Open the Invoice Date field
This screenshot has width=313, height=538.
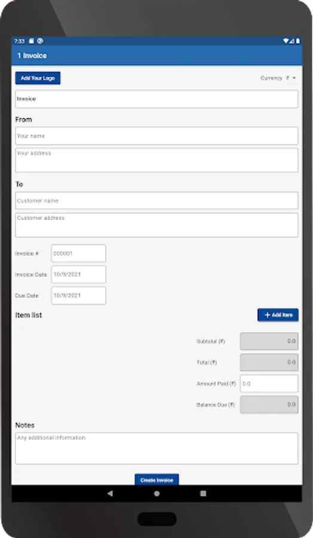[x=78, y=274]
